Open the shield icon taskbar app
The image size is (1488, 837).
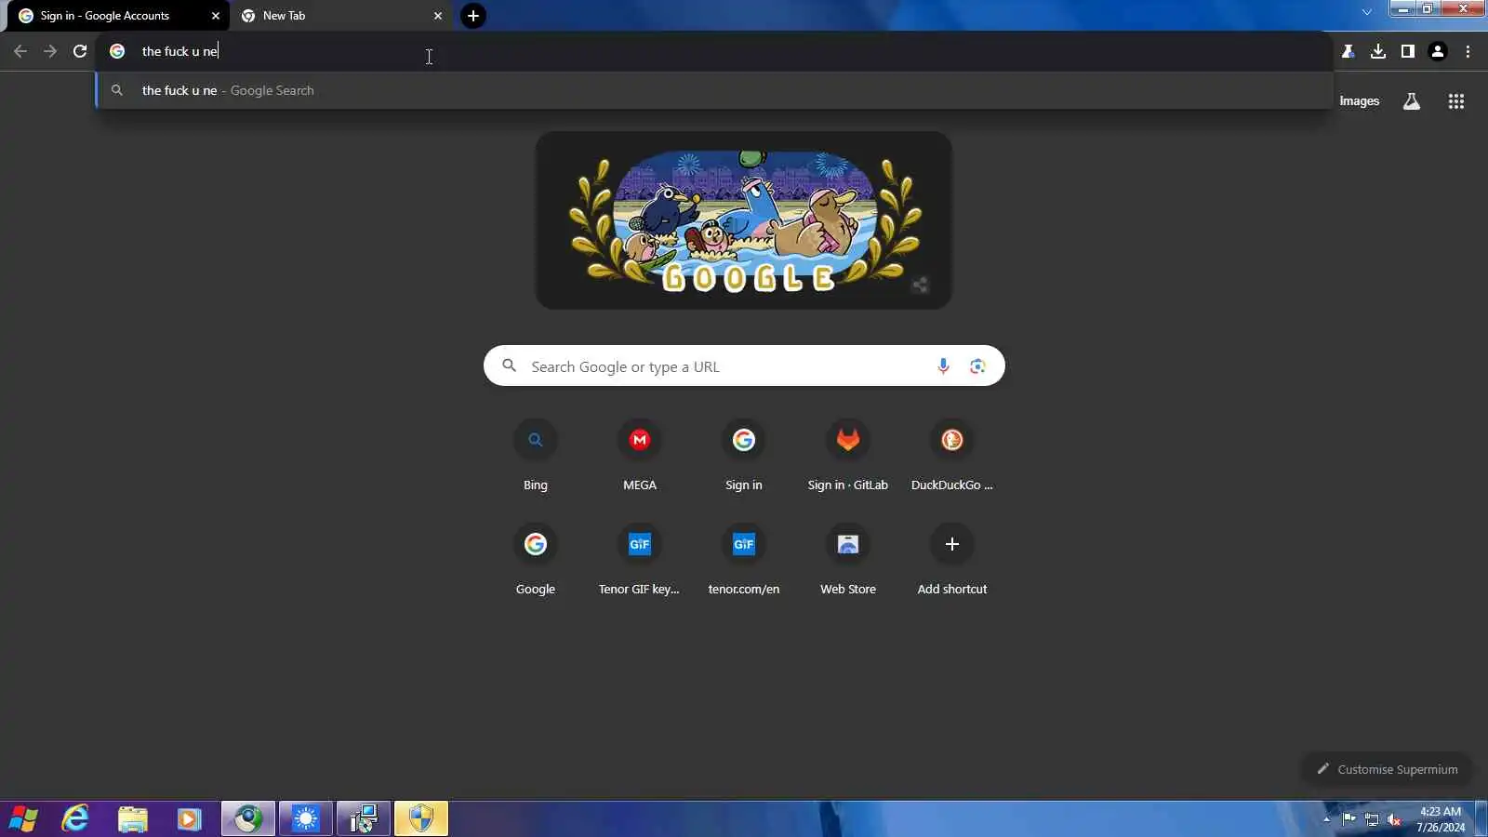[x=421, y=819]
